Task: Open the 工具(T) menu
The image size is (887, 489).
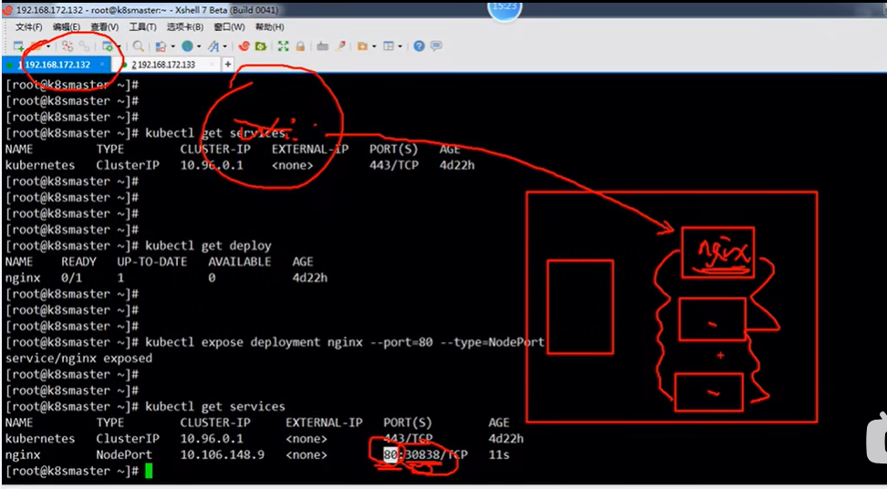Action: tap(142, 27)
